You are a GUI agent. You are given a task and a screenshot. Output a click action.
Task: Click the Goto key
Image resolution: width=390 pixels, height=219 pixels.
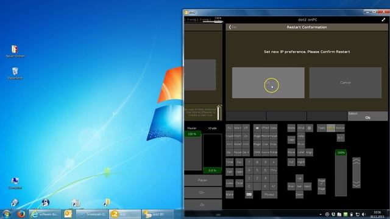[274, 128]
